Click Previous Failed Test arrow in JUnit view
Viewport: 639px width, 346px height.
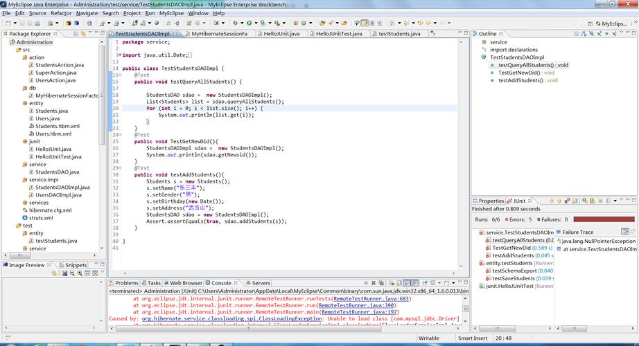coord(559,201)
